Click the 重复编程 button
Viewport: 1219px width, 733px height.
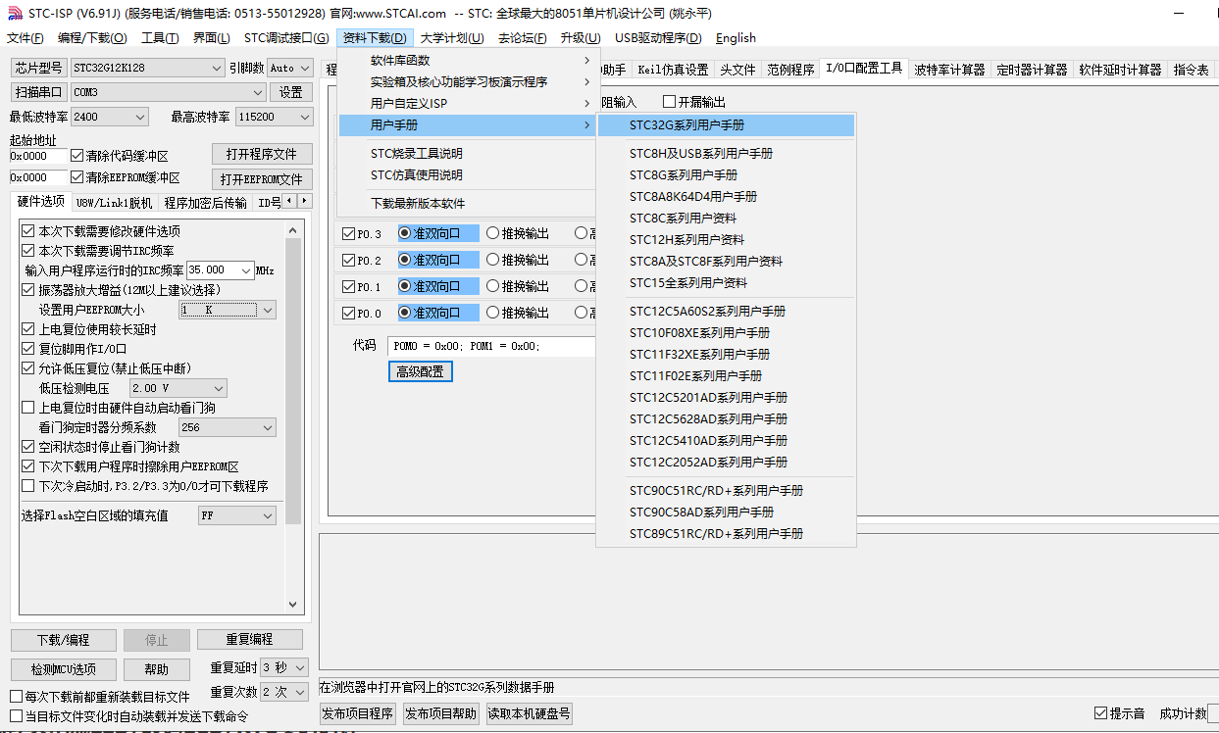point(249,639)
